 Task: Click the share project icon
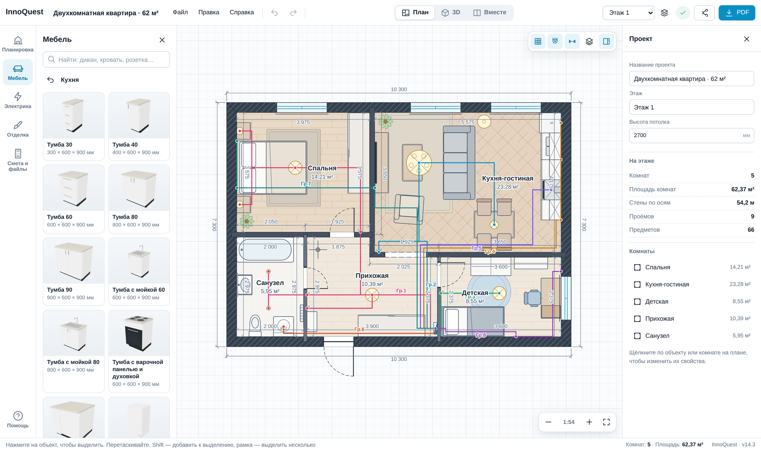click(x=705, y=13)
